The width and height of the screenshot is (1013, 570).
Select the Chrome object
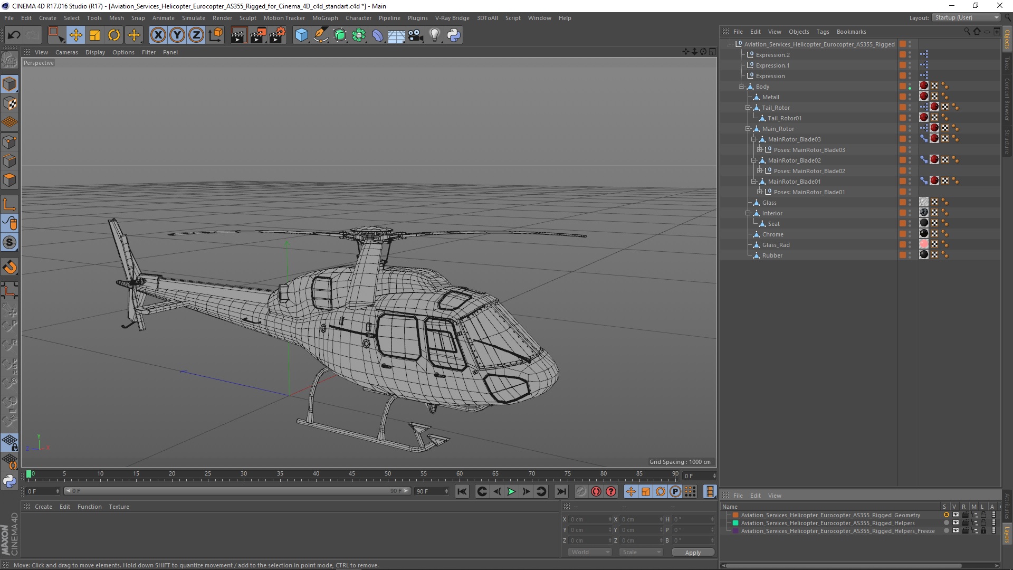772,234
